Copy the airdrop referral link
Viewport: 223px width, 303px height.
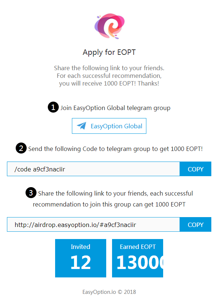click(195, 224)
